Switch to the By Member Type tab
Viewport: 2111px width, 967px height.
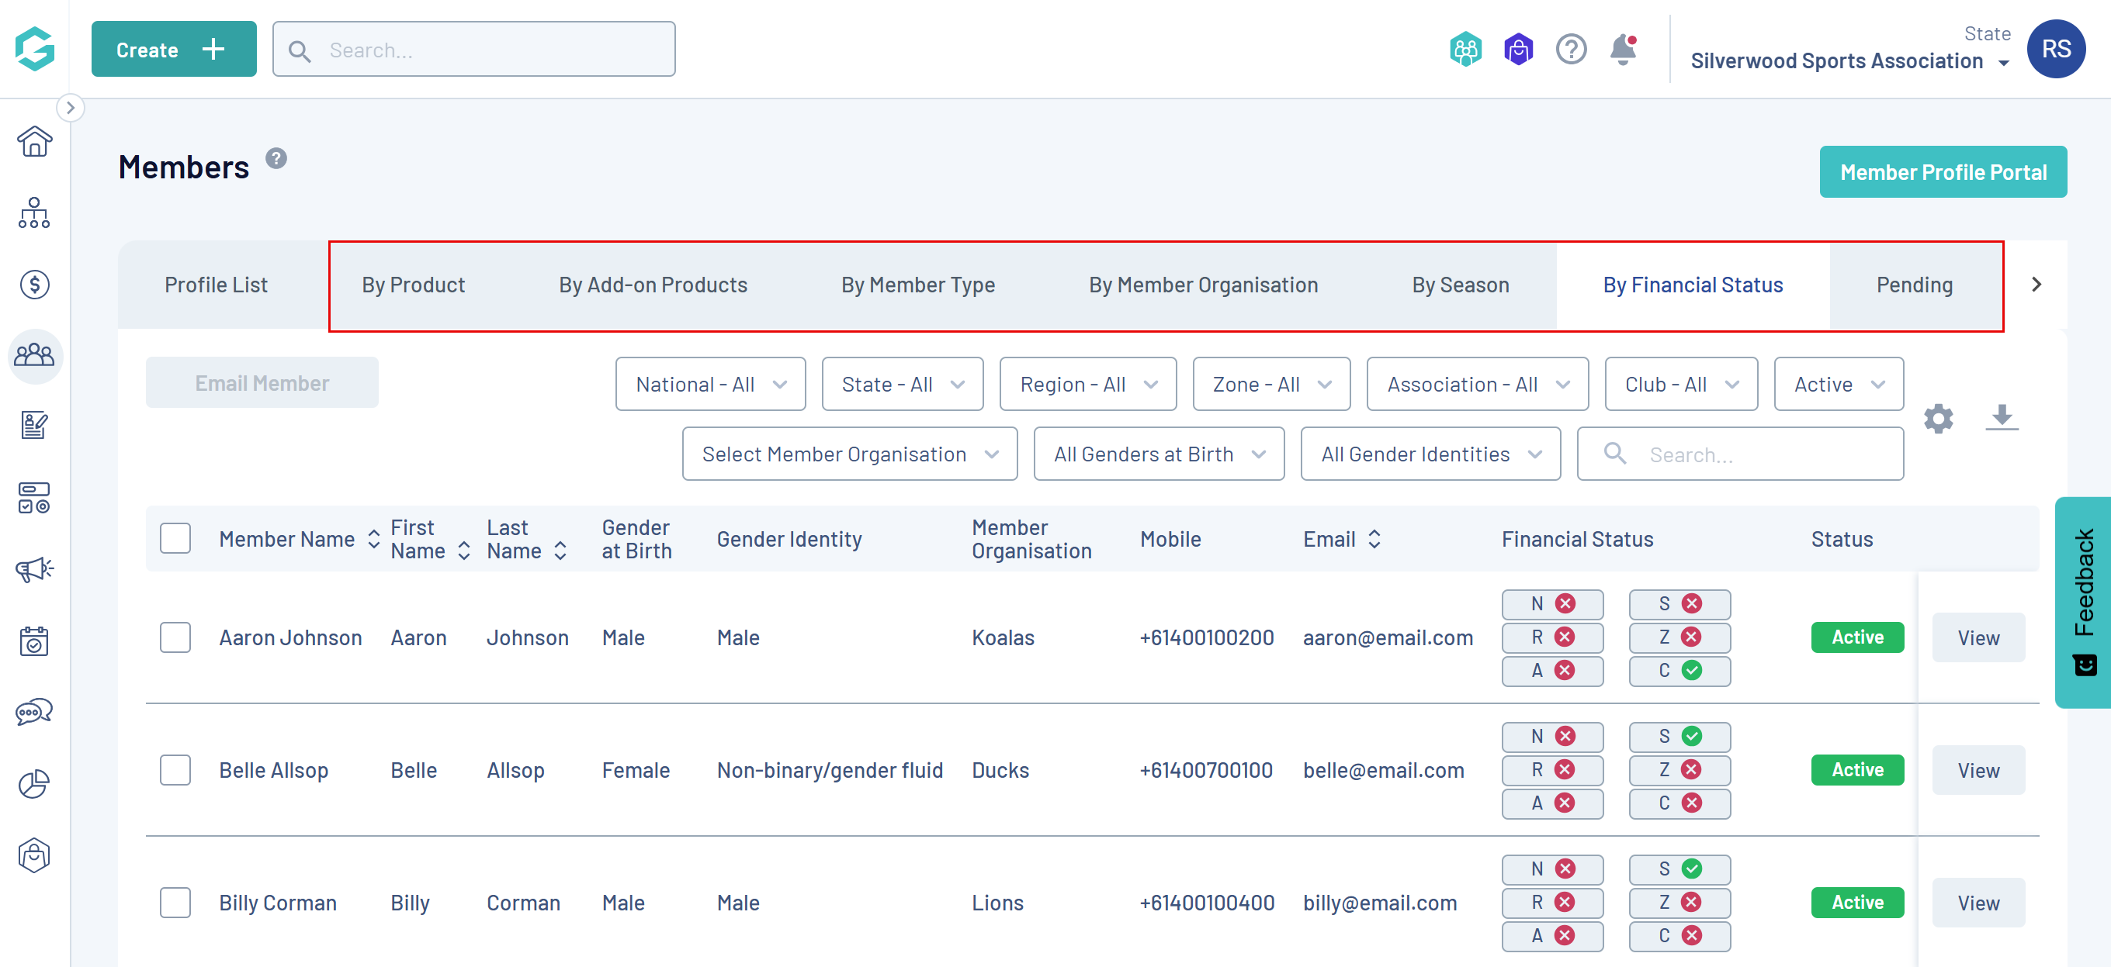(917, 285)
